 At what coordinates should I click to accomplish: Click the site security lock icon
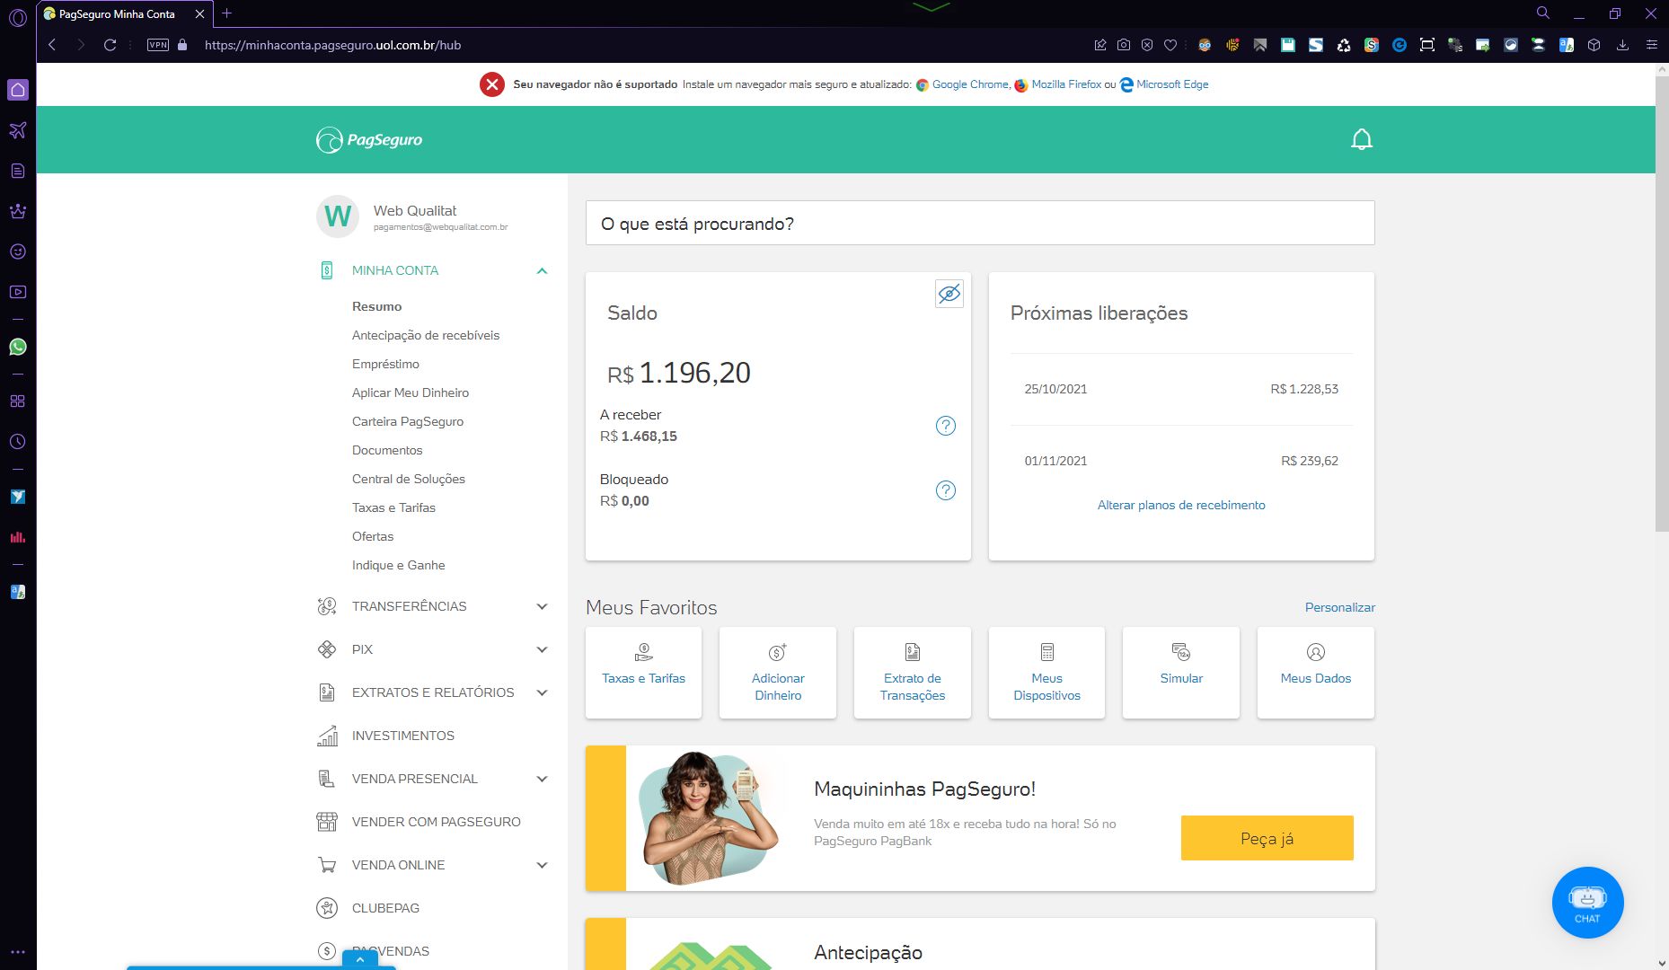(183, 45)
